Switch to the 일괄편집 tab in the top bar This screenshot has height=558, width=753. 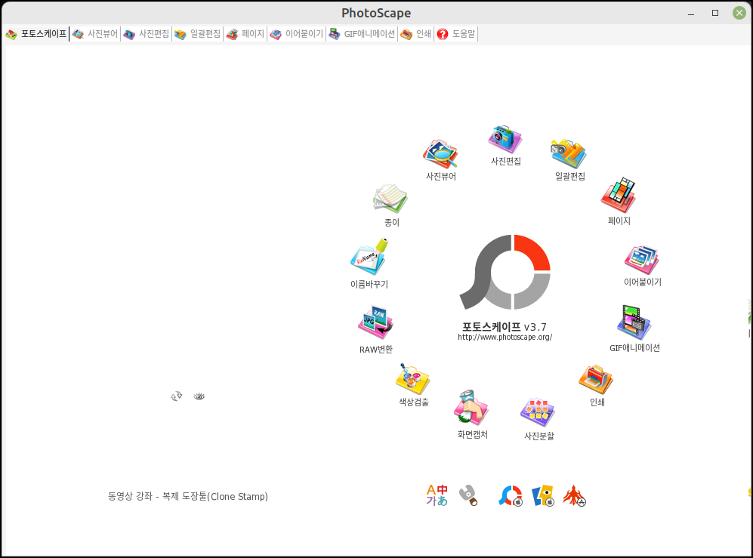tap(197, 34)
